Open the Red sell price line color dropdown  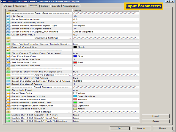pos(106,62)
